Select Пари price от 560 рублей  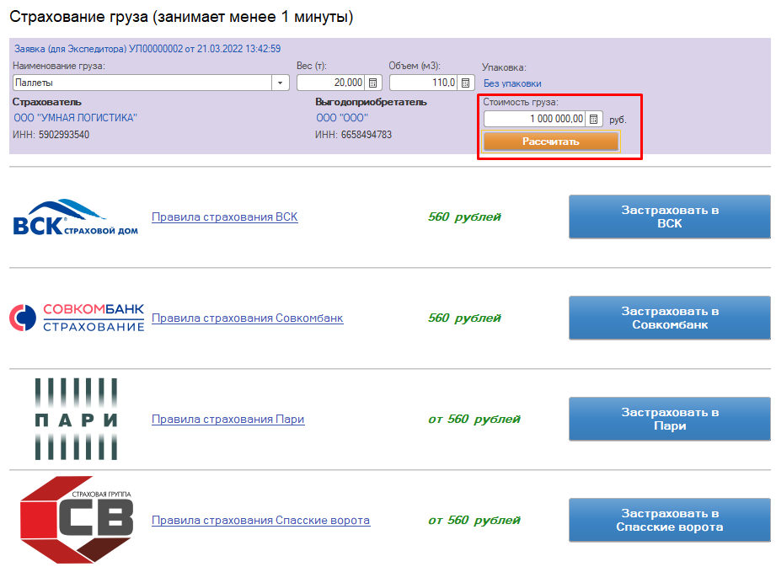tap(474, 419)
